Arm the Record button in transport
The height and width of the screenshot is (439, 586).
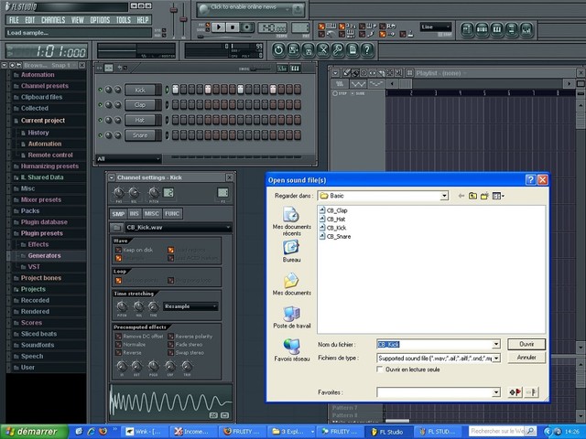coord(246,27)
